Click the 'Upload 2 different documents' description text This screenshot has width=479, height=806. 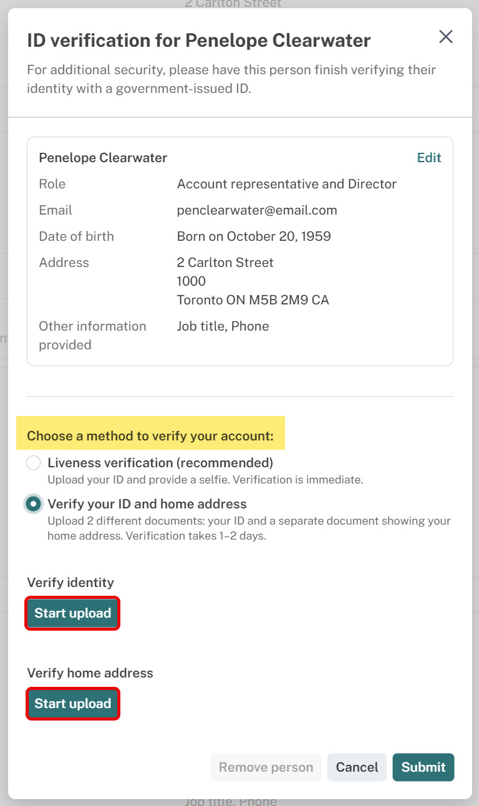coord(249,528)
